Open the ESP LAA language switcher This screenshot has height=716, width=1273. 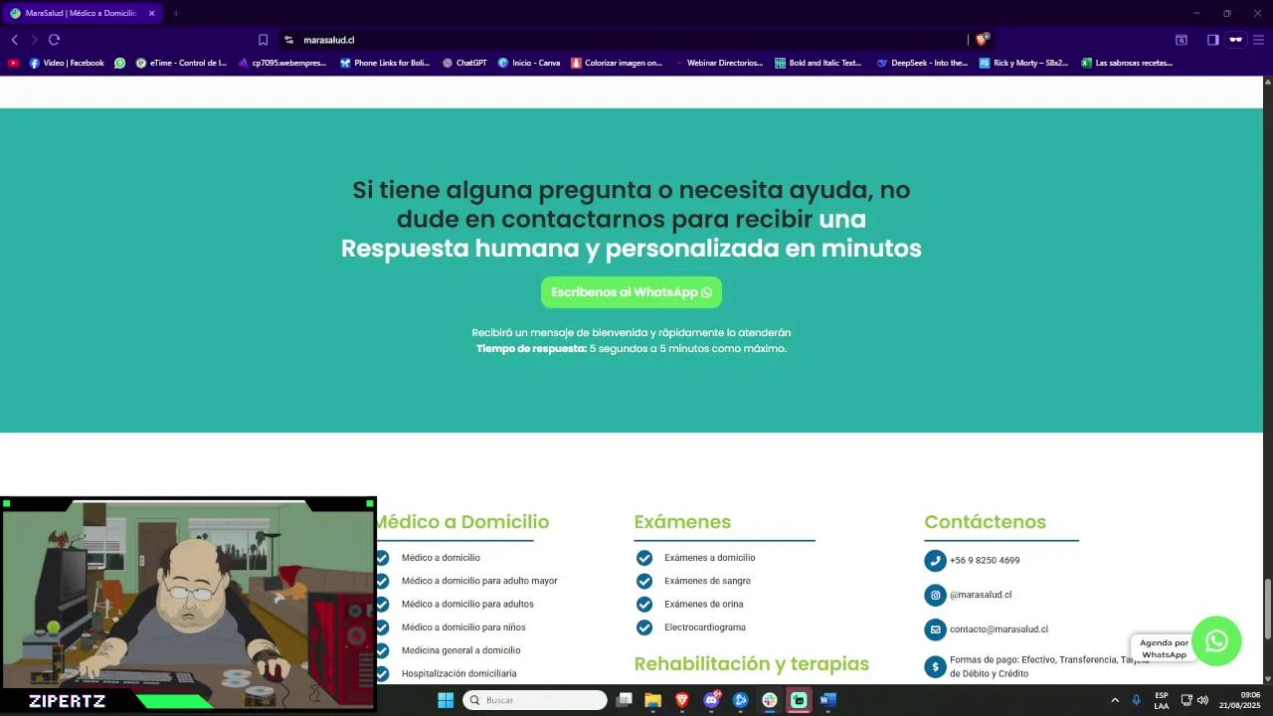click(1162, 700)
